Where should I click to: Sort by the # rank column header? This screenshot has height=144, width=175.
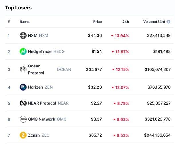pos(9,22)
